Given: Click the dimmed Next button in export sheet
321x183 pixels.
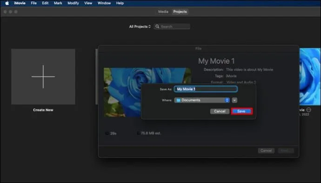Looking at the screenshot, I should coord(286,151).
